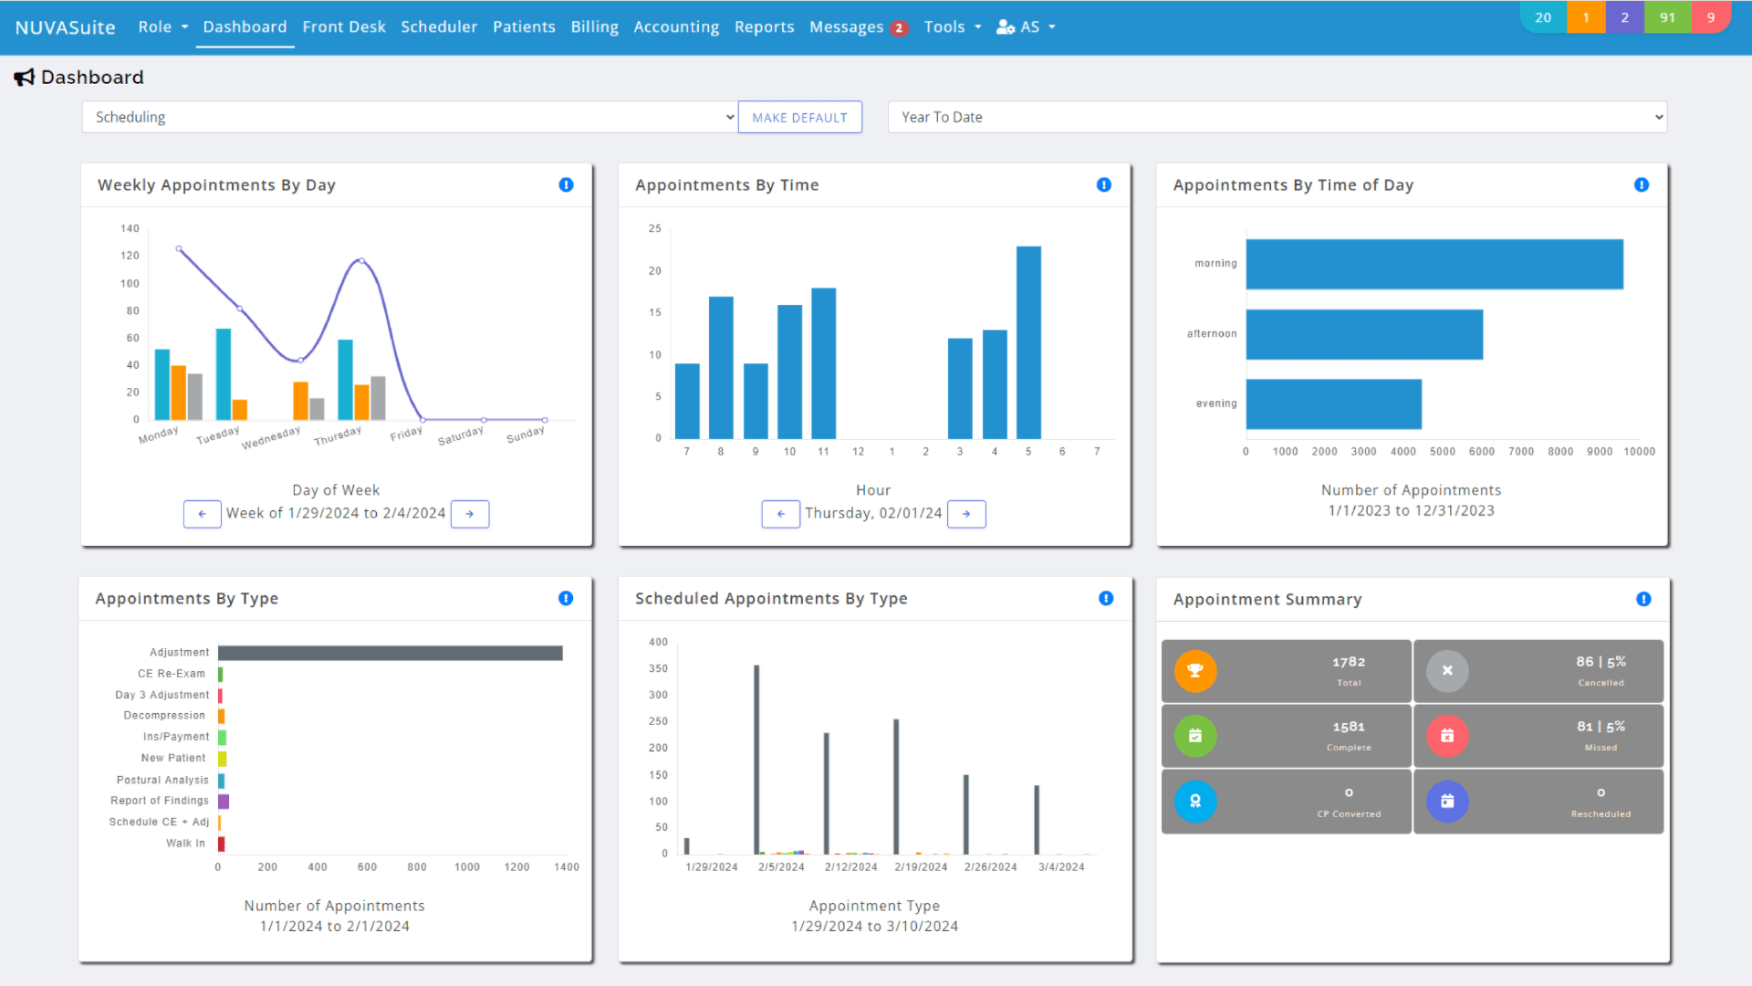Open the Patients section
The width and height of the screenshot is (1752, 986).
coord(524,27)
